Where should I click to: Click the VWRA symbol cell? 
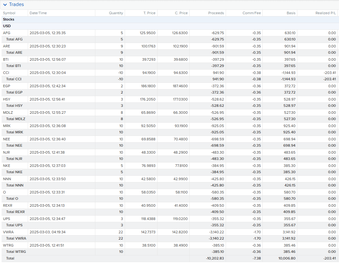(x=8, y=232)
